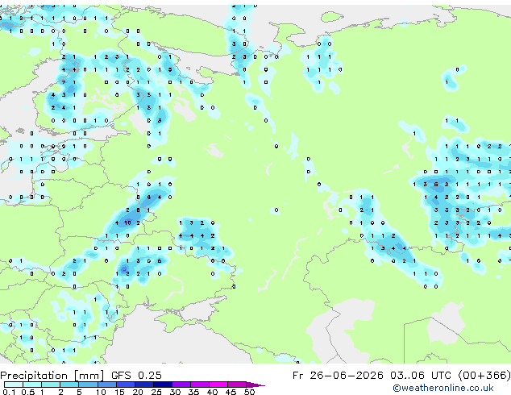Click the 'Fr 26-06-2026' date text
Image resolution: width=511 pixels, height=395 pixels.
point(338,376)
